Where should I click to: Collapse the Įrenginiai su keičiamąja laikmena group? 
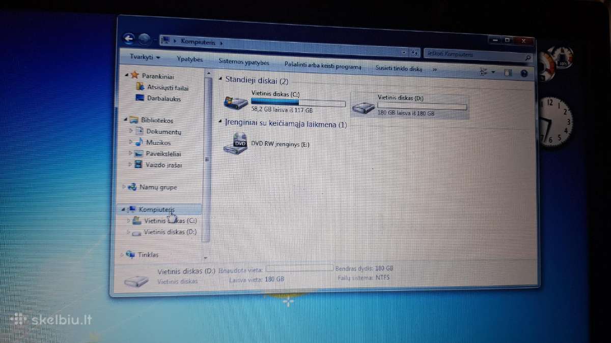click(220, 122)
